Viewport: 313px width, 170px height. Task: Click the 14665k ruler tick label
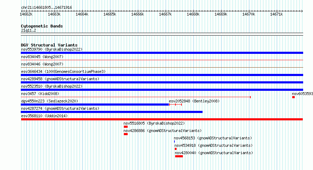pyautogui.click(x=110, y=14)
